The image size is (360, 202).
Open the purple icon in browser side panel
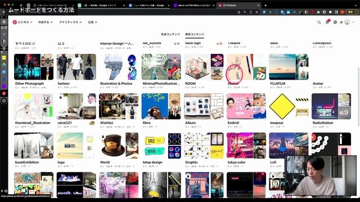pyautogui.click(x=4, y=86)
